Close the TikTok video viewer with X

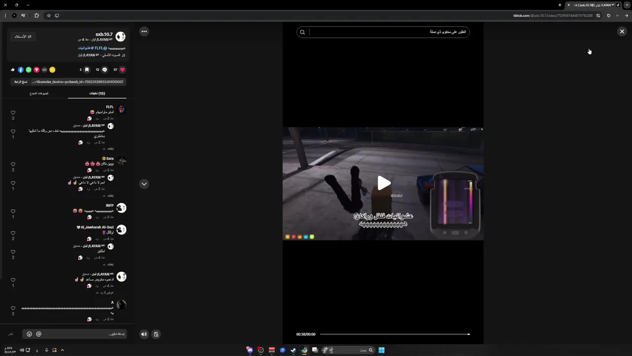622,31
